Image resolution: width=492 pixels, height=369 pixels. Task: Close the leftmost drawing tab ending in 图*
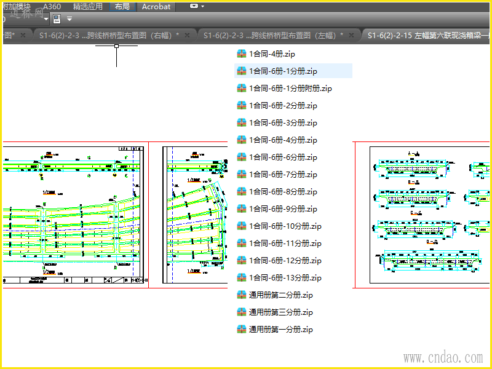tap(23, 36)
